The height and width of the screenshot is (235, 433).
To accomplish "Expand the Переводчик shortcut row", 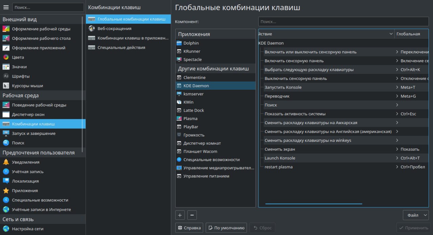I will 397,96.
